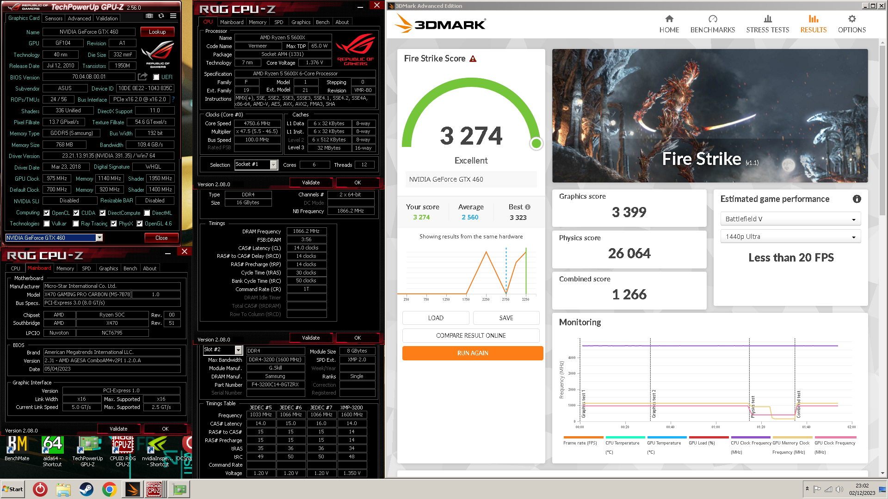This screenshot has width=888, height=499.
Task: Open the 1440p Ultra resolution dropdown
Action: (x=790, y=237)
